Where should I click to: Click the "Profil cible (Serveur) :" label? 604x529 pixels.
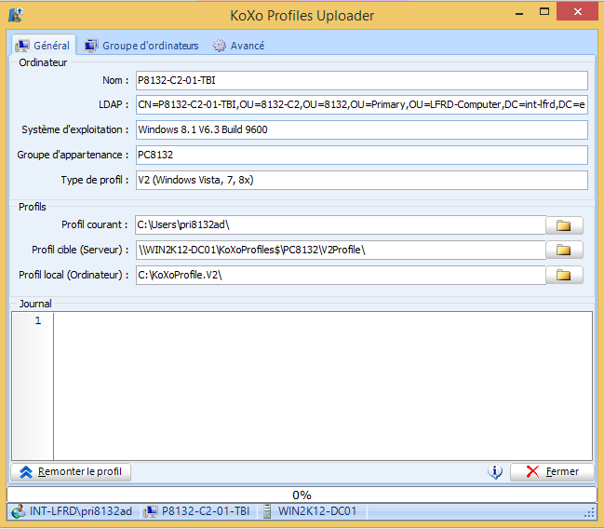tap(80, 250)
